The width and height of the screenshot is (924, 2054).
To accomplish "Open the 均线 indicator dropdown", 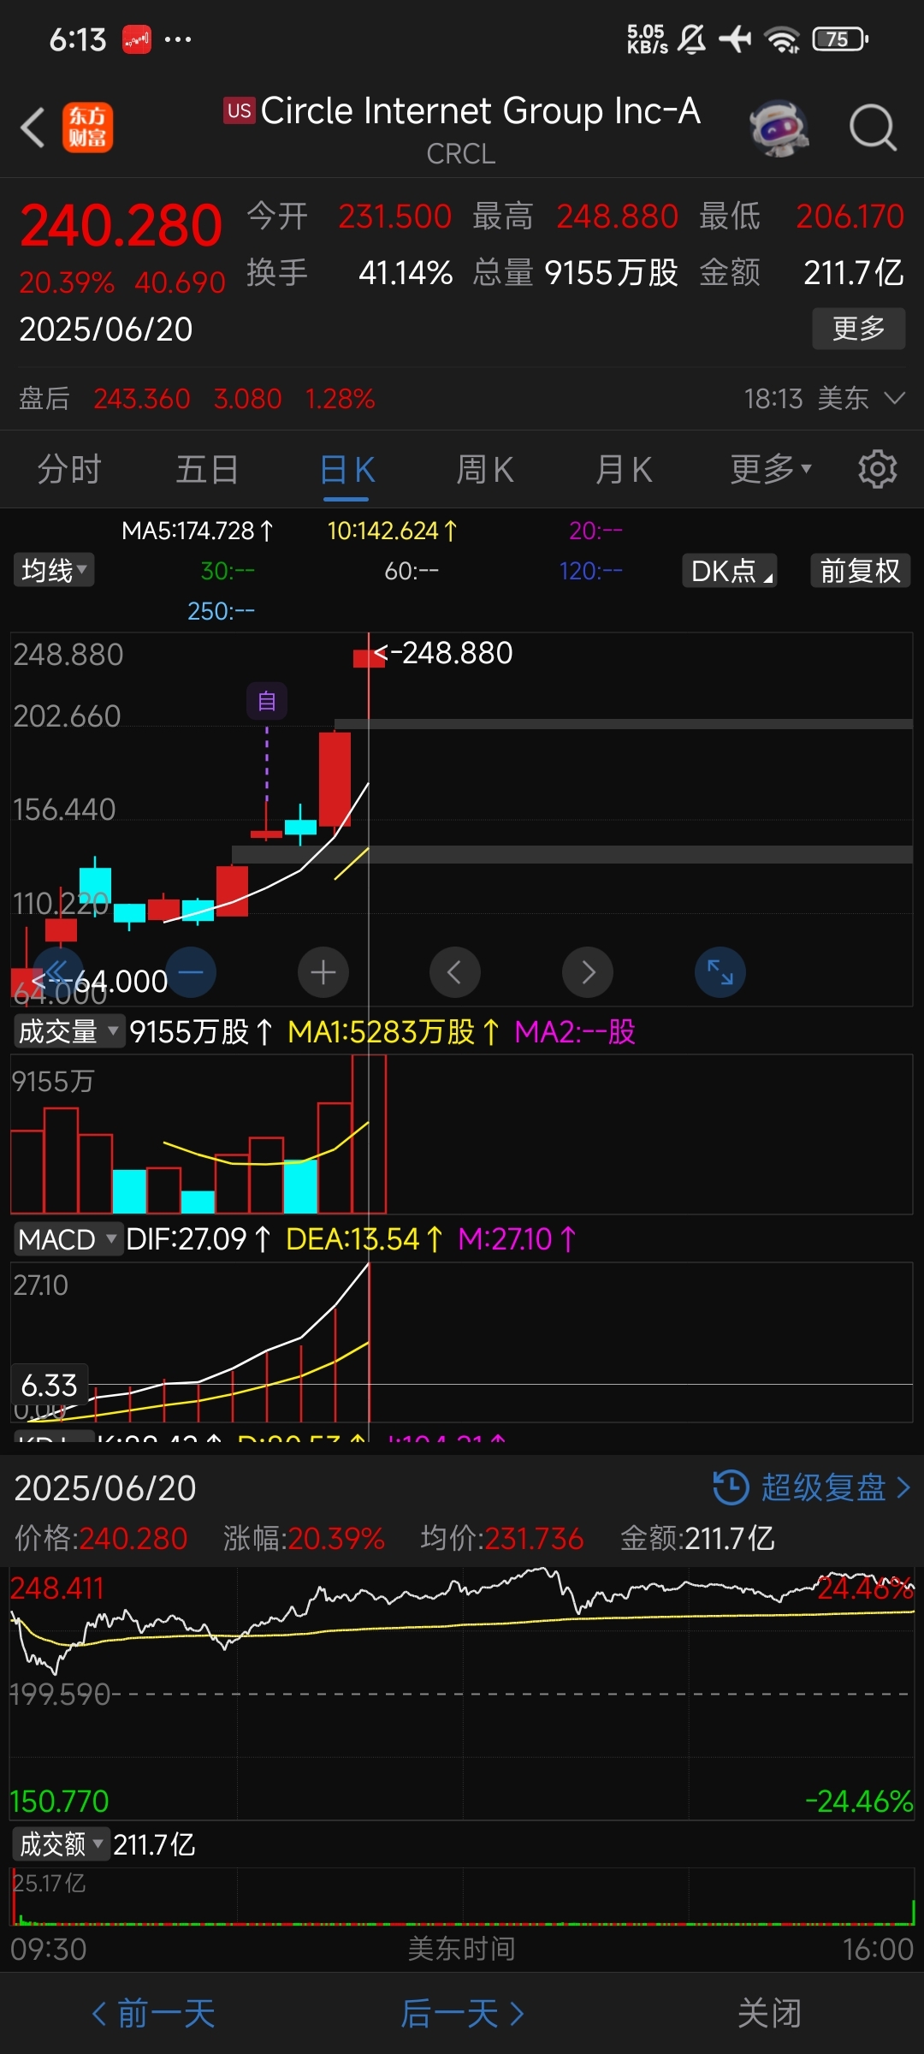I will [54, 570].
